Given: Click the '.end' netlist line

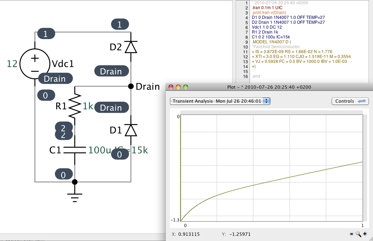Looking at the screenshot, I should point(256,76).
